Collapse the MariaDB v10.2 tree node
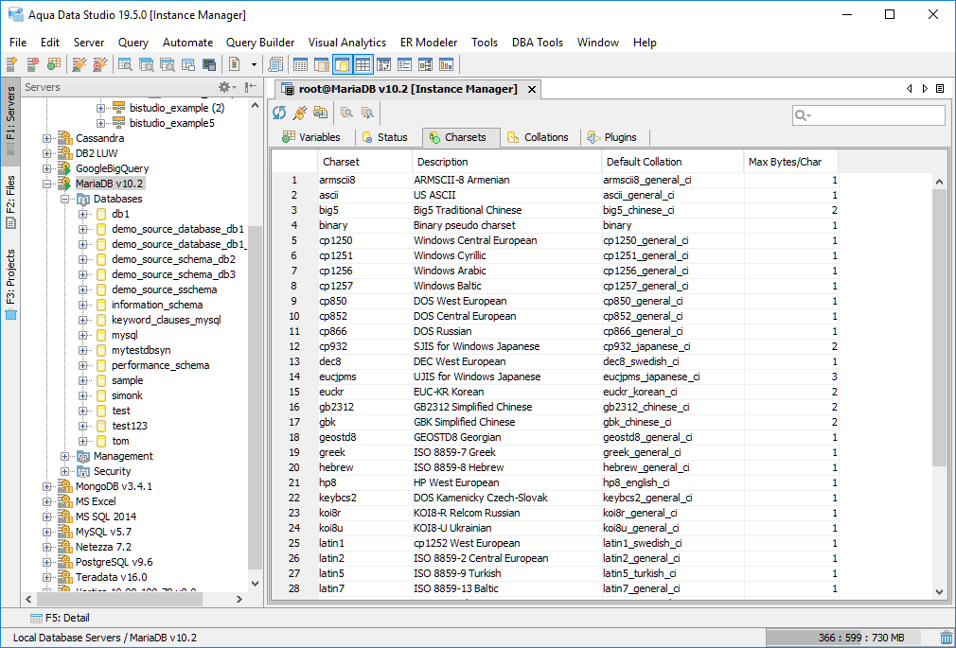The image size is (956, 648). pyautogui.click(x=47, y=184)
